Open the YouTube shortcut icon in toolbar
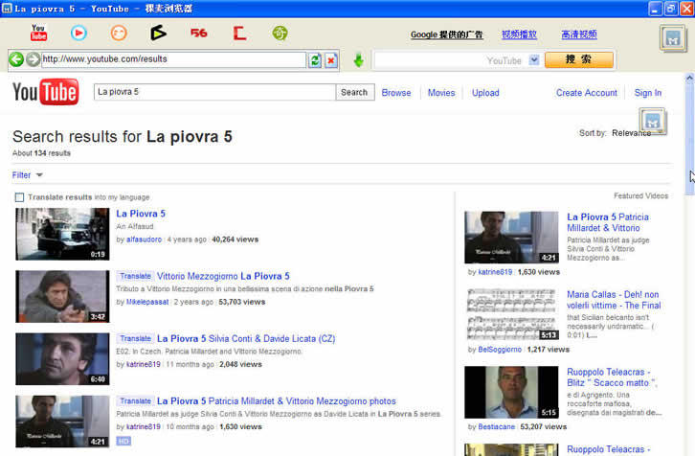The image size is (695, 456). 38,33
